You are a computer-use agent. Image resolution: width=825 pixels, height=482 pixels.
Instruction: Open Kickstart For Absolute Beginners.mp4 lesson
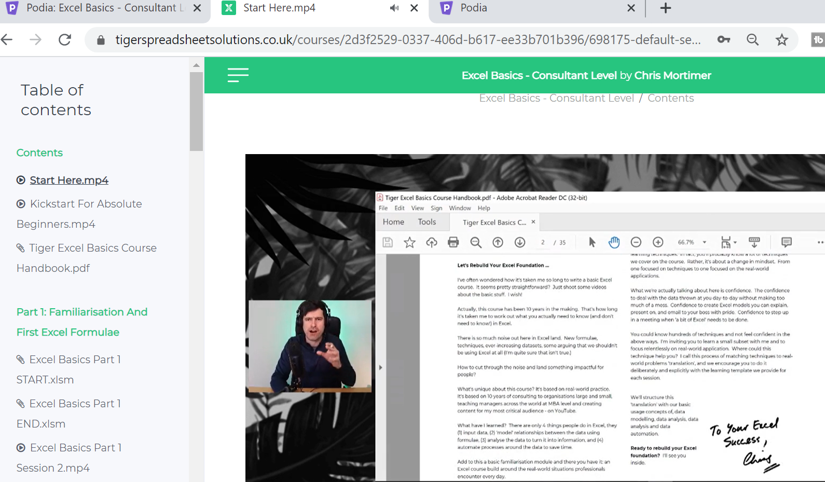click(x=86, y=204)
